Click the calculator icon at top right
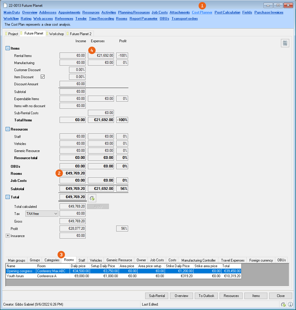296x310 pixels. point(285,43)
